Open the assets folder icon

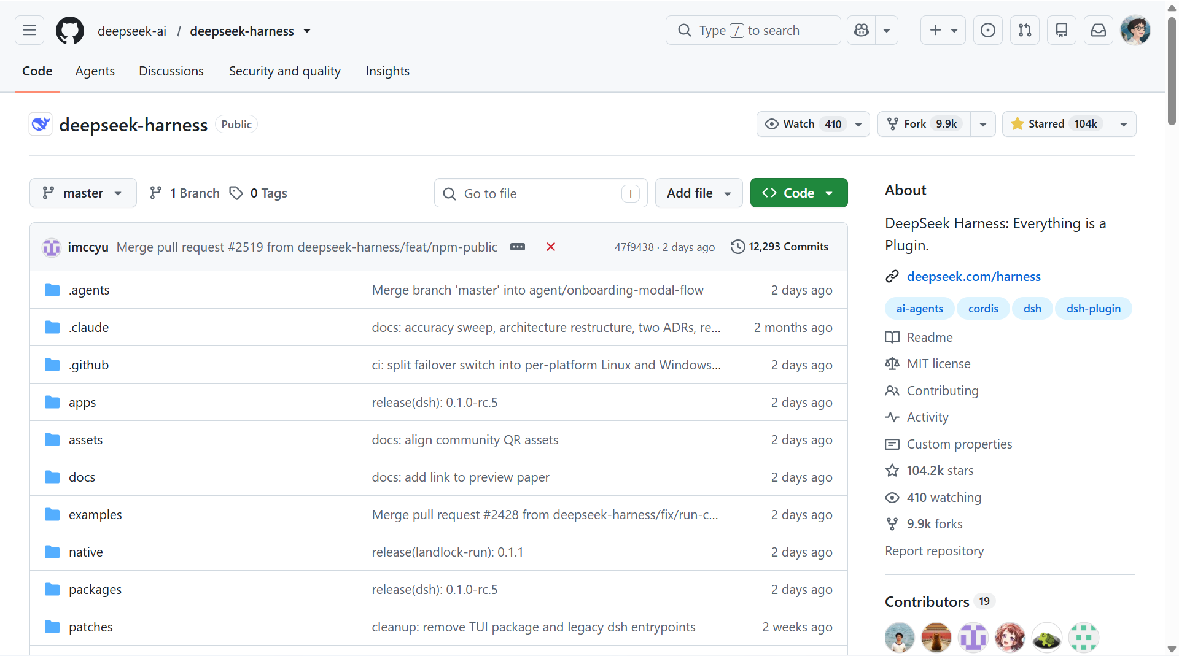52,439
